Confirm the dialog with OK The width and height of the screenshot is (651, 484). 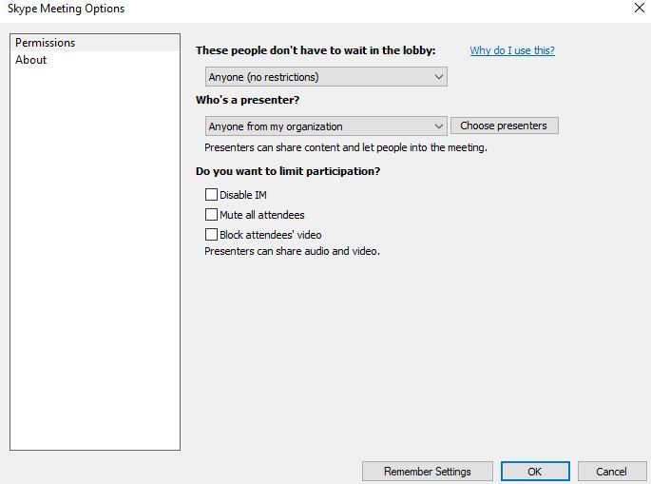coord(534,472)
